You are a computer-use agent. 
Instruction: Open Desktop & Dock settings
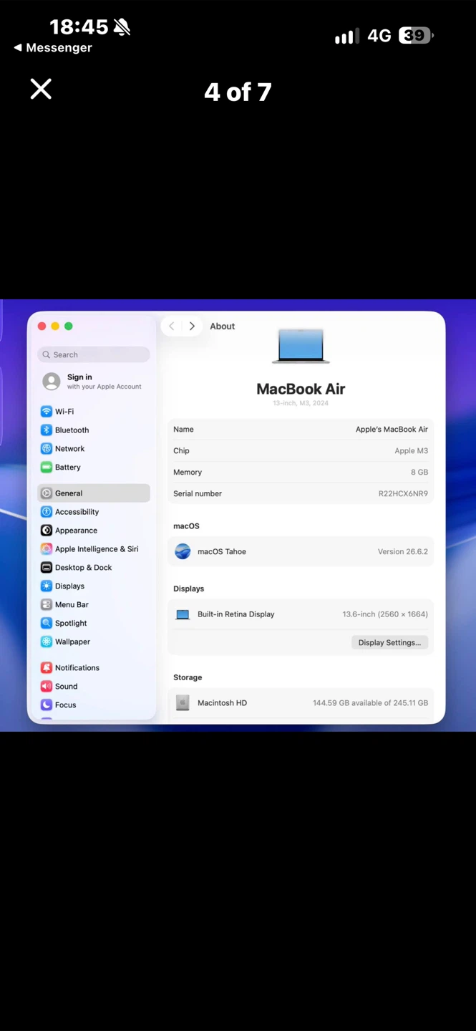coord(94,568)
